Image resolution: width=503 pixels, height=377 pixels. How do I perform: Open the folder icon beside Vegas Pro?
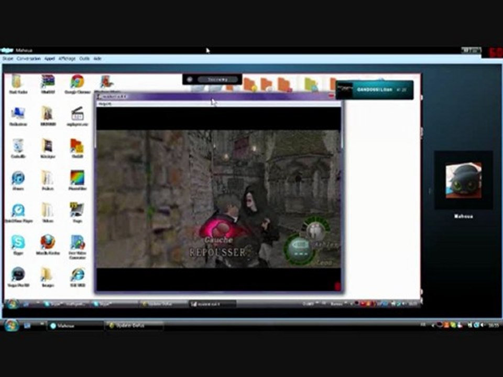[48, 277]
